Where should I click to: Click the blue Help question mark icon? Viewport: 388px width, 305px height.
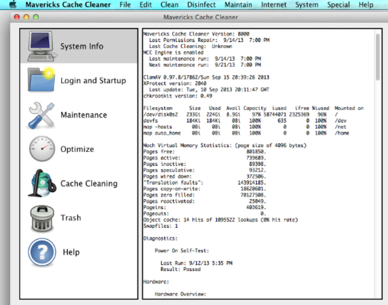click(41, 252)
